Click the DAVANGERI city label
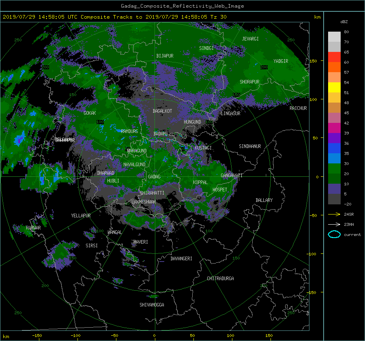 coord(181,259)
